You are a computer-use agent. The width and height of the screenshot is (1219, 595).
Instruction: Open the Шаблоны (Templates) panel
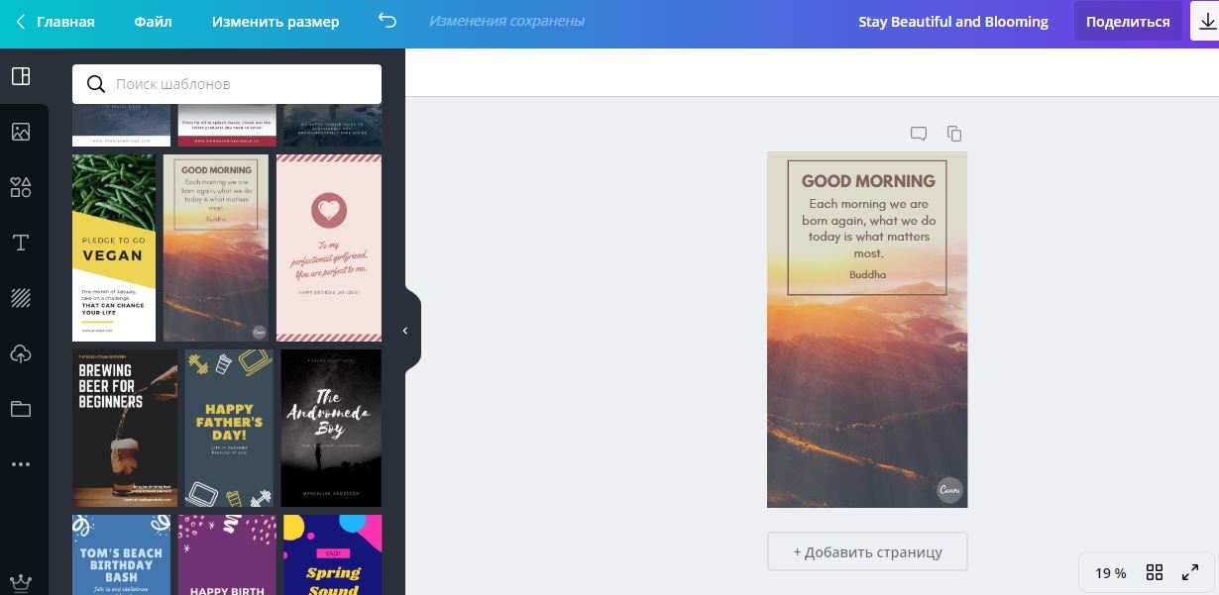point(21,76)
